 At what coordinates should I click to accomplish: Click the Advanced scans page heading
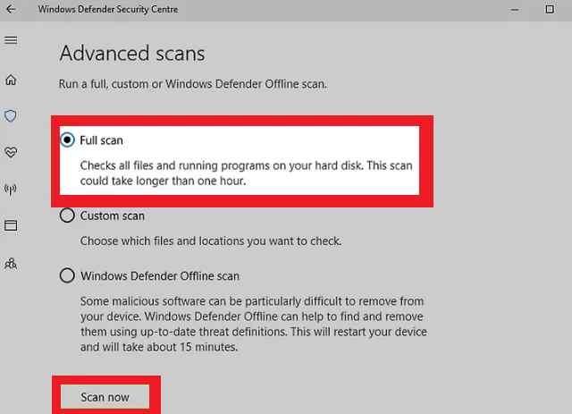coord(132,54)
